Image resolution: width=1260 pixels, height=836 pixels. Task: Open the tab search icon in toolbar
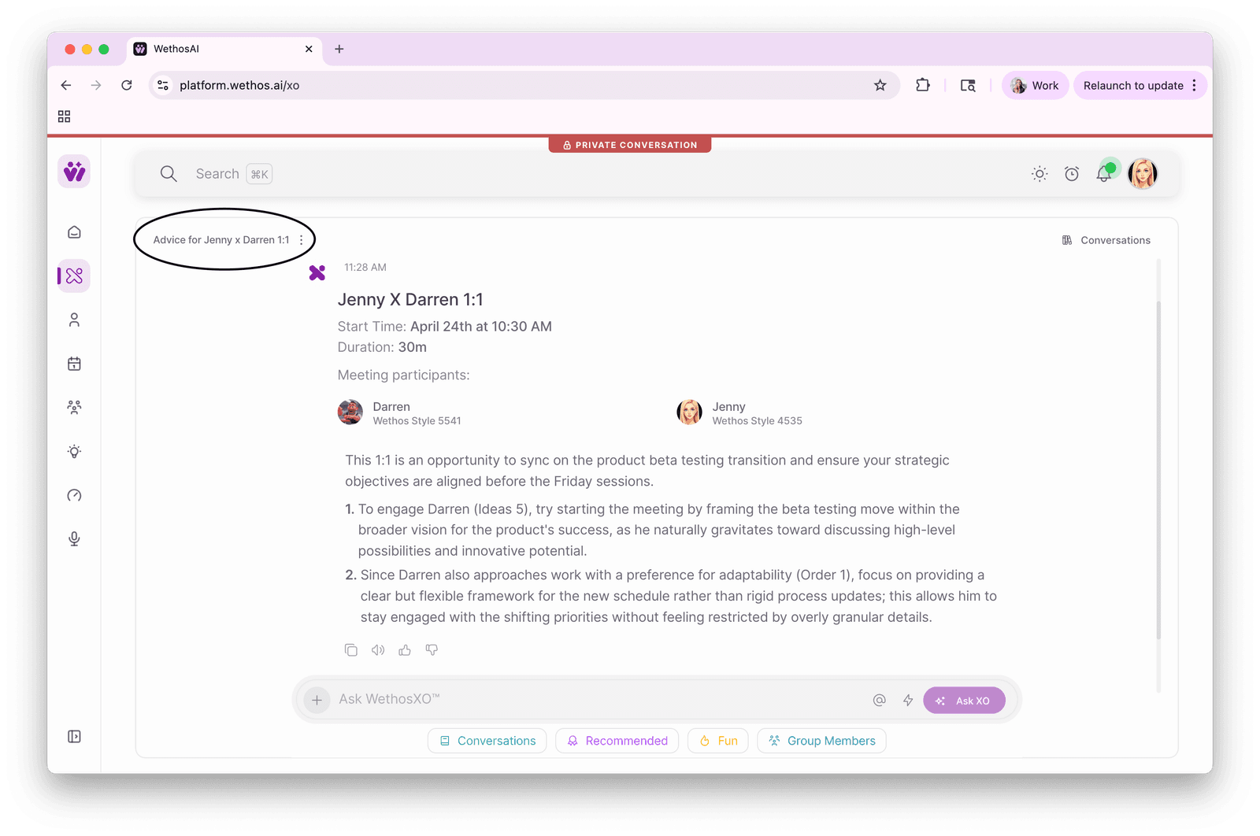pos(968,85)
